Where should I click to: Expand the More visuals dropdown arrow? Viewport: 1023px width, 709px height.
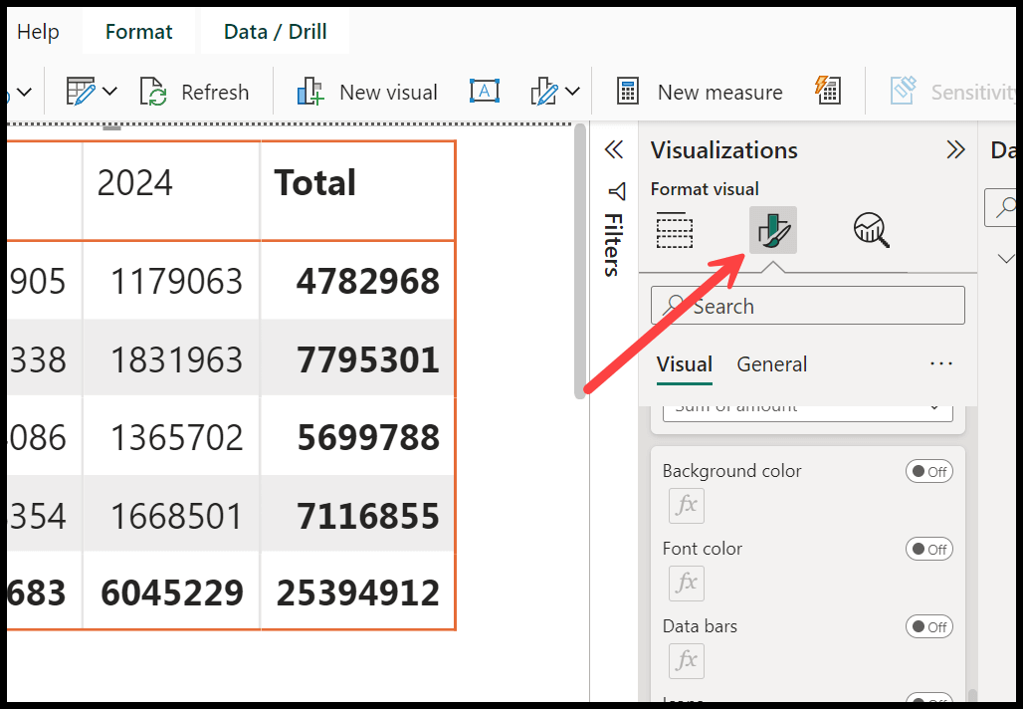[572, 92]
